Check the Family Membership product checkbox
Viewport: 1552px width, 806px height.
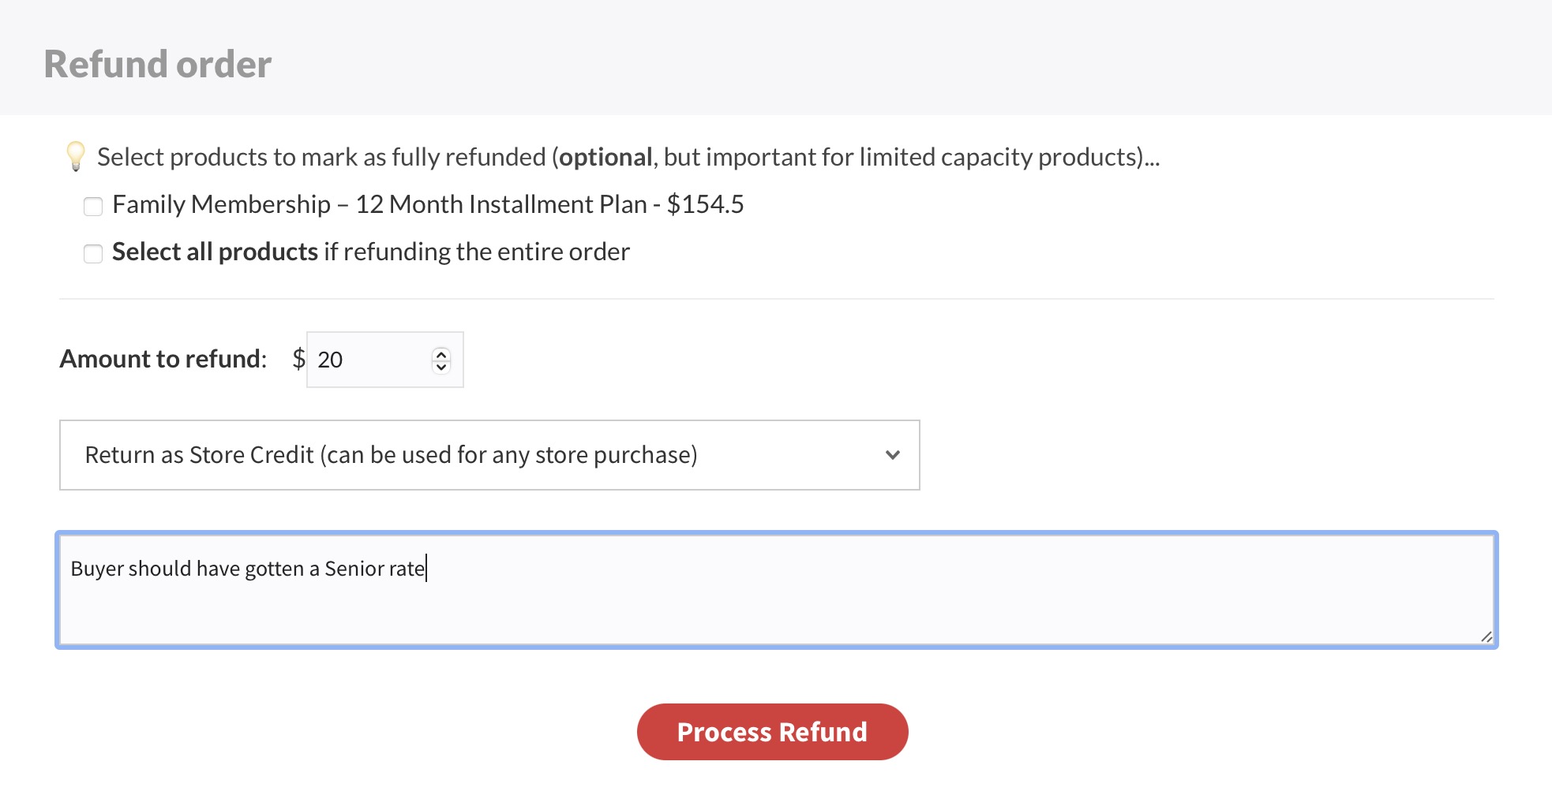click(x=93, y=207)
